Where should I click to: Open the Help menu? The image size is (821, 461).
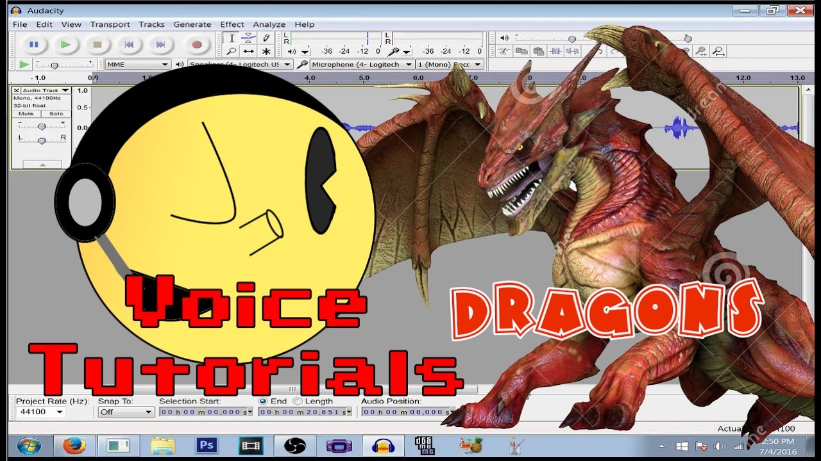[x=305, y=24]
